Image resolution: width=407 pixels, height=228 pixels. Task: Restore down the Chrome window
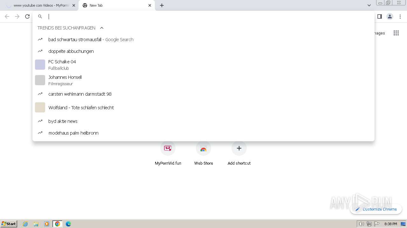388,3
